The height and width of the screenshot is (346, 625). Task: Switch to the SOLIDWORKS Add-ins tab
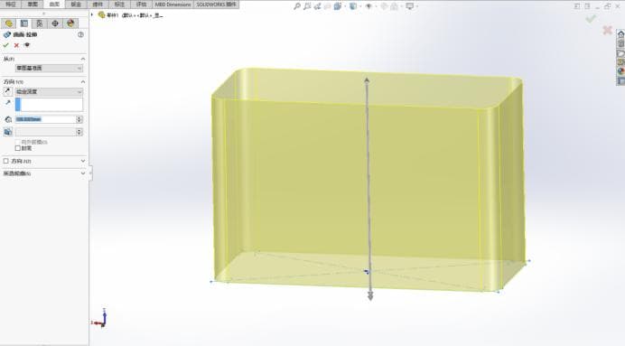[216, 5]
